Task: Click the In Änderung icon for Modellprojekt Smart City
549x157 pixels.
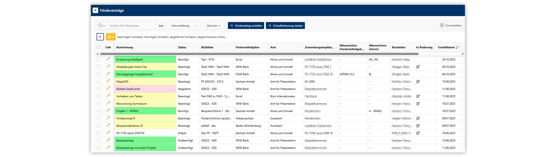Action: (418, 67)
